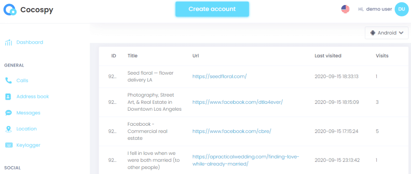The height and width of the screenshot is (174, 411).
Task: Open the Dashboard menu item
Action: (x=30, y=42)
